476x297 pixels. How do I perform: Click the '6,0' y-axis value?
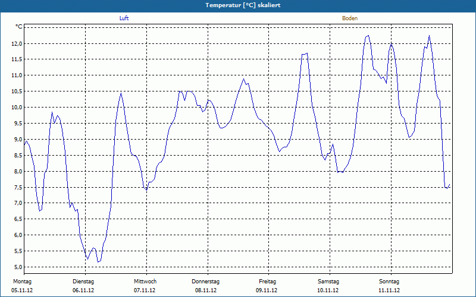18,235
